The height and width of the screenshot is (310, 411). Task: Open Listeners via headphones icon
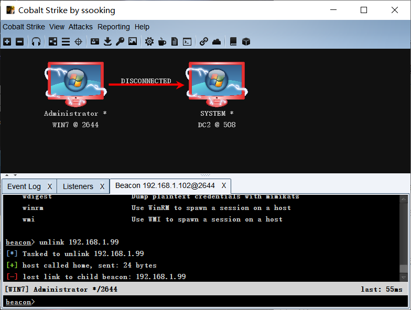pyautogui.click(x=36, y=42)
